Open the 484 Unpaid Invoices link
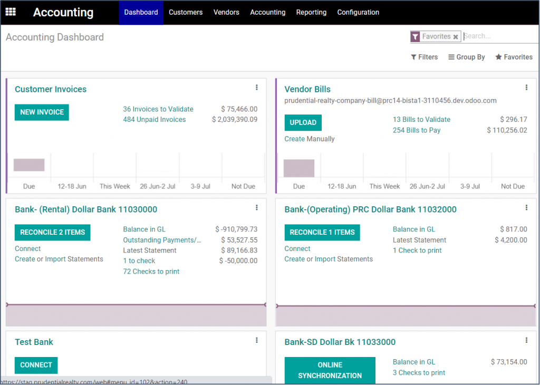This screenshot has width=540, height=385. (154, 120)
